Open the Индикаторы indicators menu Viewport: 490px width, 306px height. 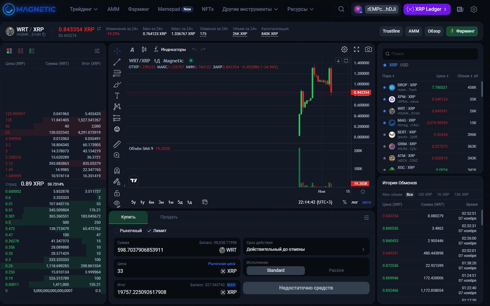coord(170,49)
